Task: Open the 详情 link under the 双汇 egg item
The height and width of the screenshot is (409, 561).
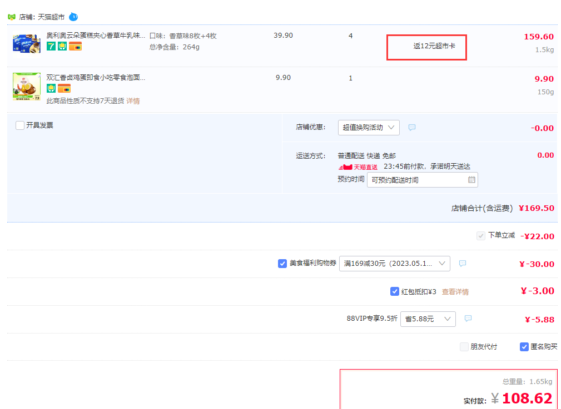Action: coord(133,101)
